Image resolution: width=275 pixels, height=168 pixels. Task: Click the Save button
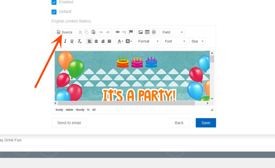coord(206,123)
